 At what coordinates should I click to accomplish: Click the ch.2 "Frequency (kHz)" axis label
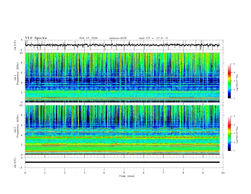(x=18, y=126)
